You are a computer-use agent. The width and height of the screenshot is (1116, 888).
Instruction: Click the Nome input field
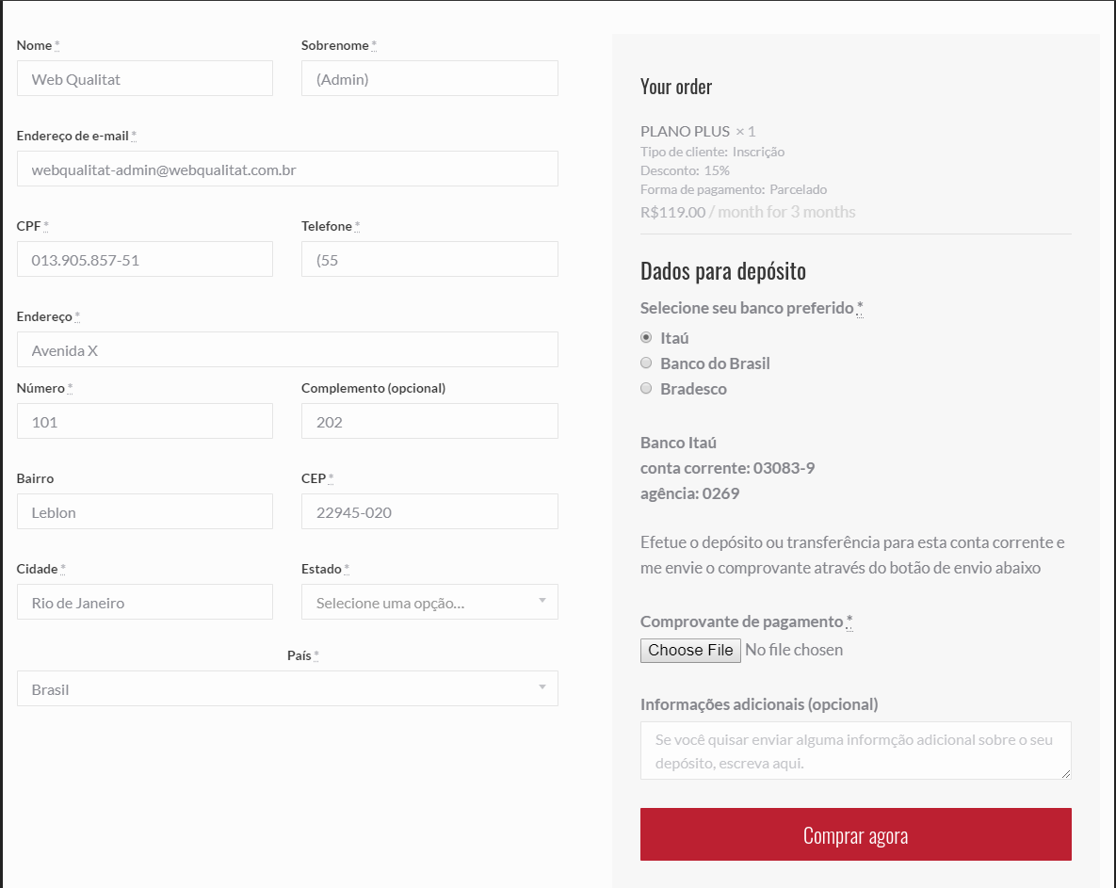(x=145, y=79)
